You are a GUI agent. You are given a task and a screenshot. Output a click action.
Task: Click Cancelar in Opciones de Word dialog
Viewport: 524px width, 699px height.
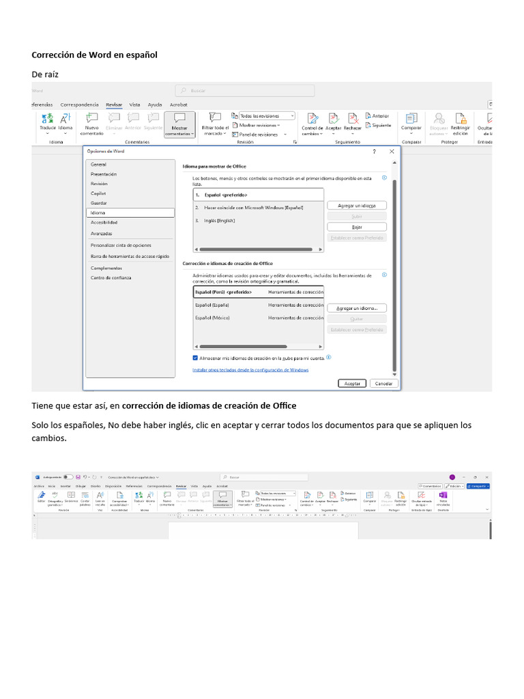[x=383, y=384]
